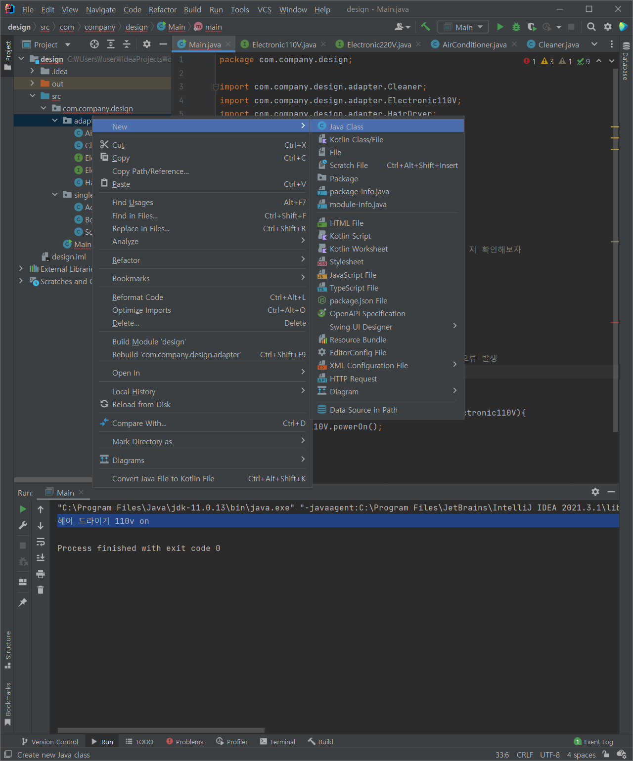This screenshot has height=761, width=633.
Task: Open run configuration wrench icon
Action: [23, 525]
